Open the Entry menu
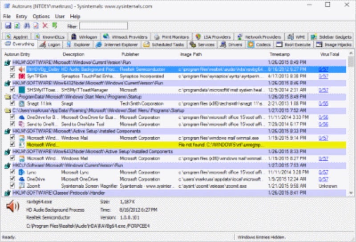The width and height of the screenshot is (356, 242). (21, 16)
